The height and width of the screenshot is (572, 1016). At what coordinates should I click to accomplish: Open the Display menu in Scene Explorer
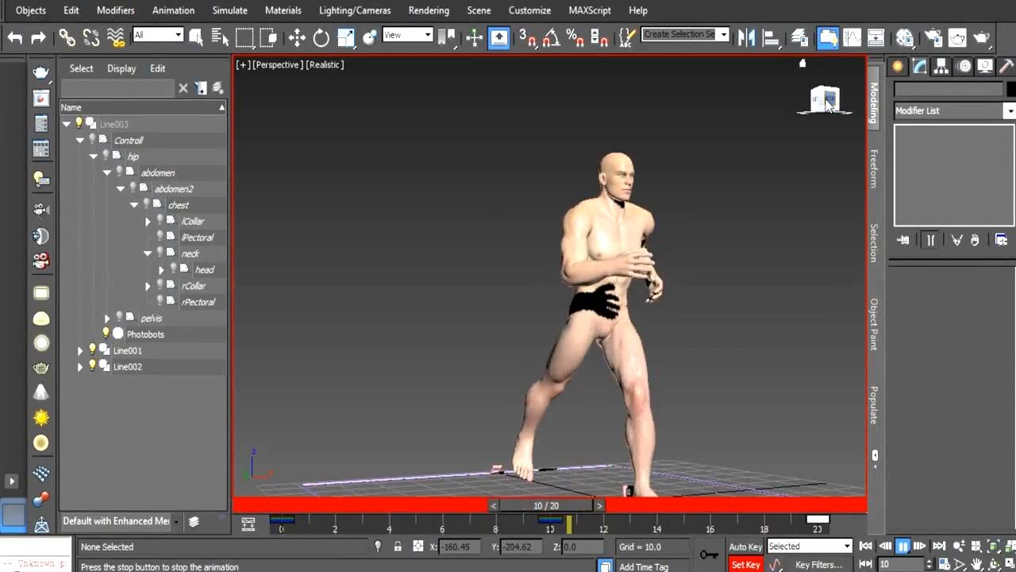[121, 68]
